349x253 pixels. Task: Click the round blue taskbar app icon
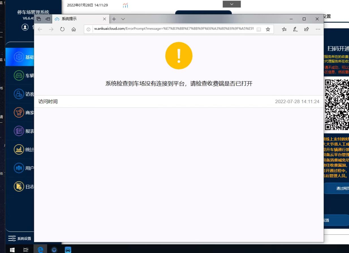pyautogui.click(x=54, y=250)
